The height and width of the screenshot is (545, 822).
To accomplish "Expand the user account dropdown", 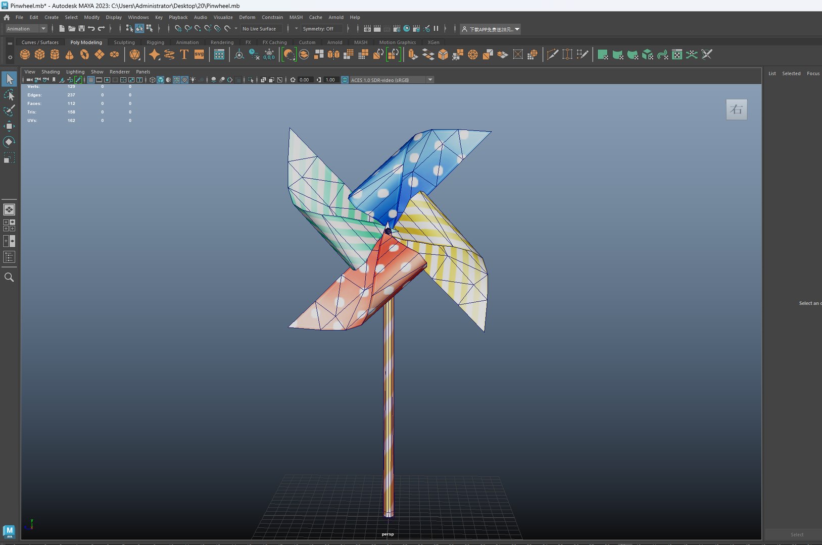I will tap(490, 29).
